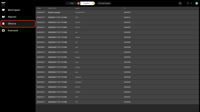Select the Об'єкти layers icon

(x=3, y=24)
